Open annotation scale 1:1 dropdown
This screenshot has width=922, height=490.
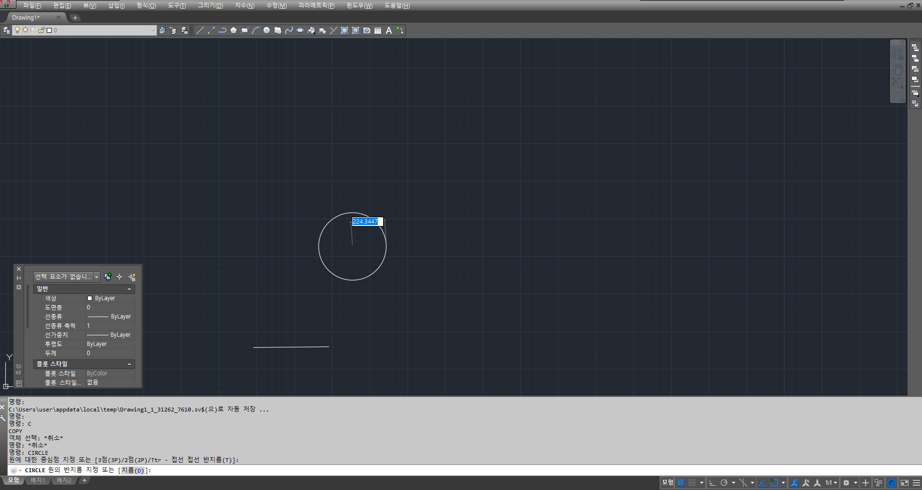point(831,482)
